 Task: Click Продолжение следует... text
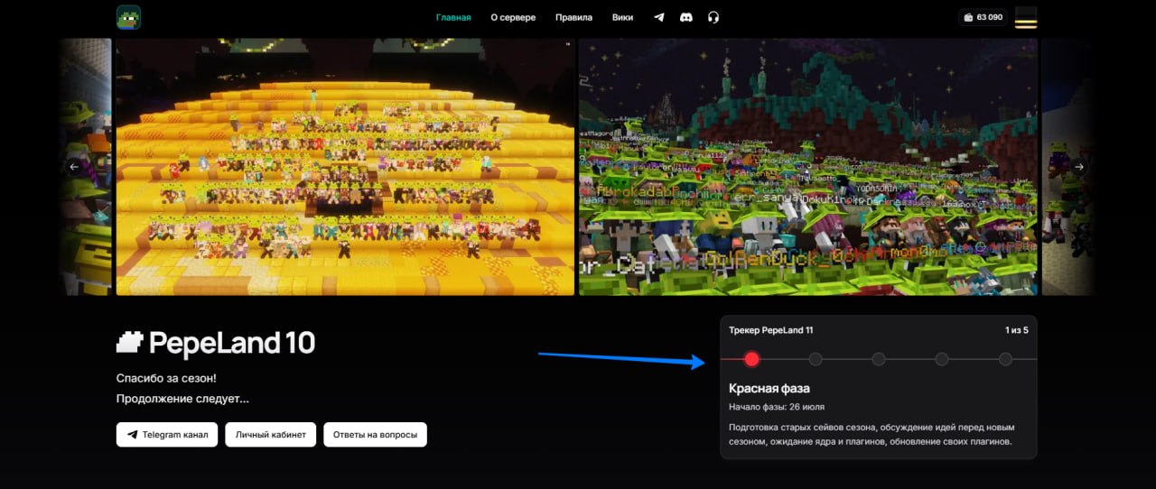(182, 398)
